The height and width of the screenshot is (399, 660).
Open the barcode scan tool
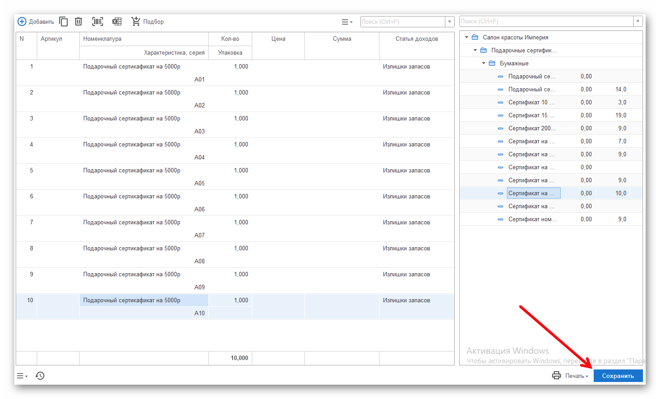point(97,21)
